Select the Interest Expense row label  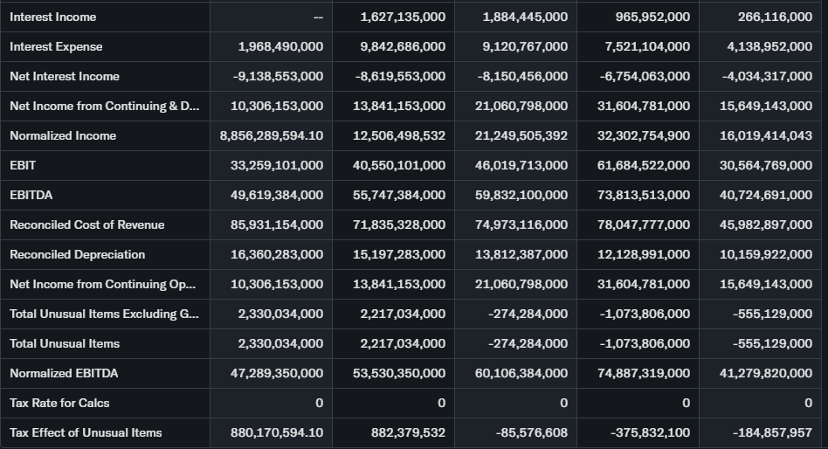click(56, 46)
